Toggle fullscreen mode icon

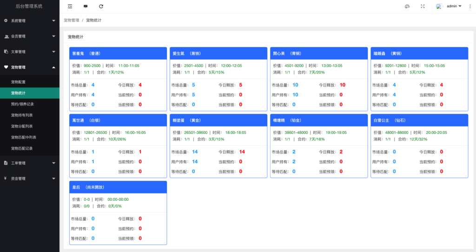point(423,7)
